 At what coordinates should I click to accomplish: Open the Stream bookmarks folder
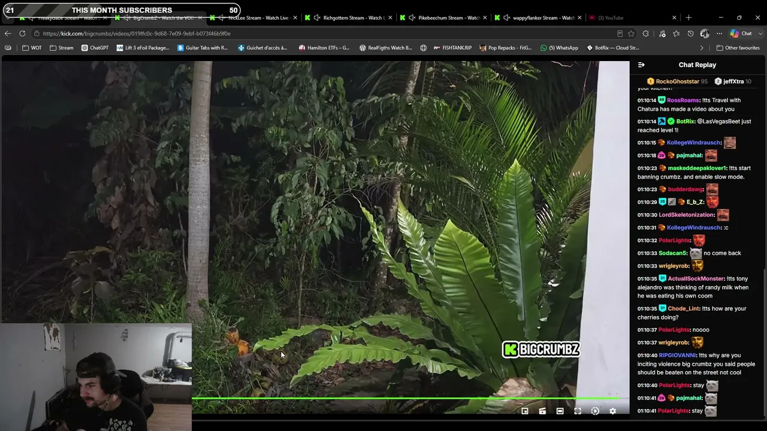click(62, 48)
